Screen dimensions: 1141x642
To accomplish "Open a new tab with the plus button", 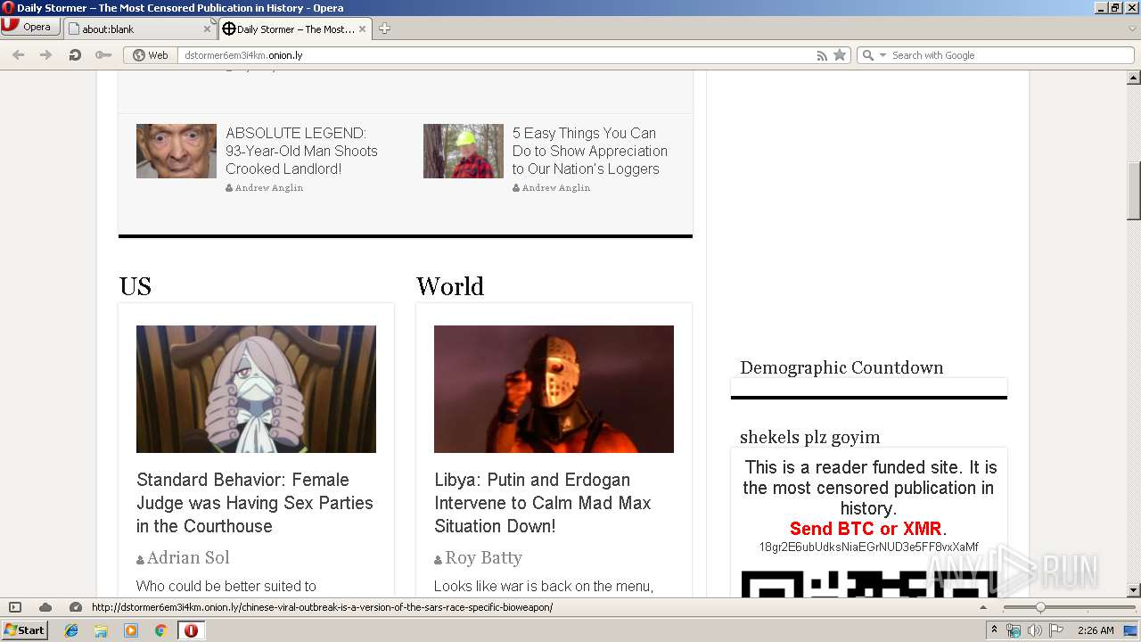I will click(x=384, y=29).
